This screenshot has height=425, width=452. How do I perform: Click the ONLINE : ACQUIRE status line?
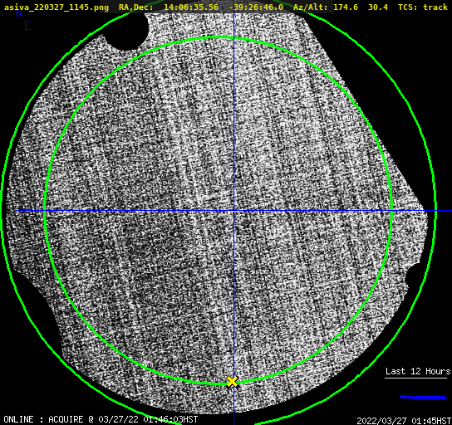101,419
